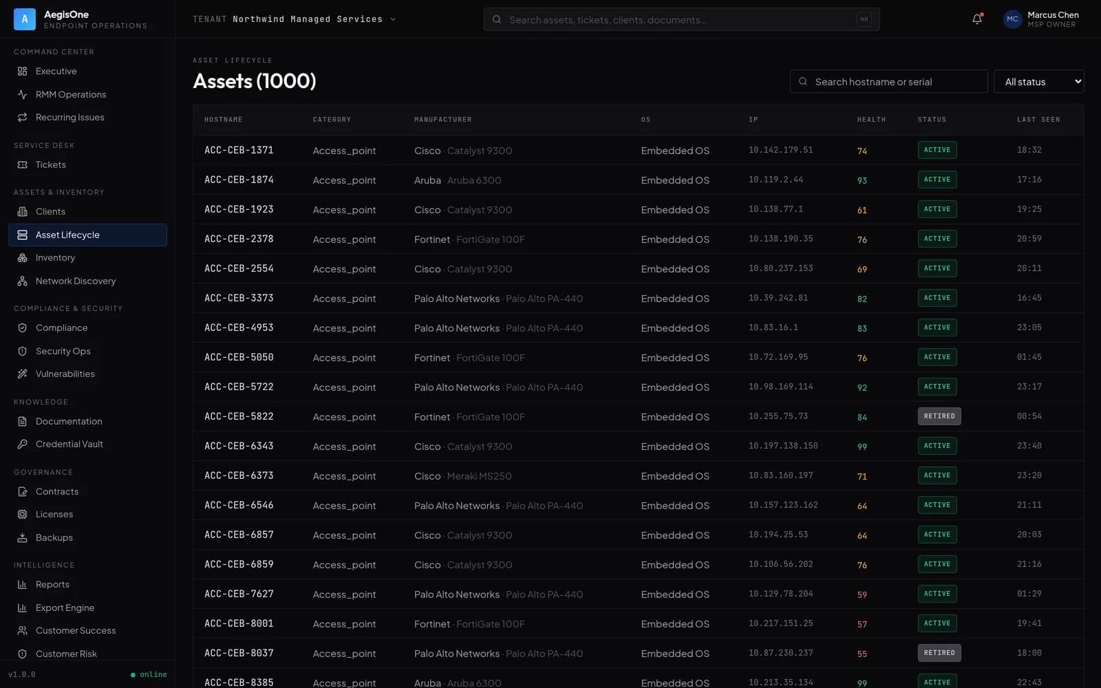The image size is (1101, 688).
Task: Select Inventory in the sidebar
Action: point(87,258)
